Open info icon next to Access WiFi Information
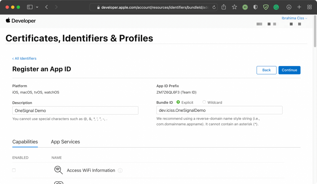This screenshot has height=184, width=317. point(120,170)
